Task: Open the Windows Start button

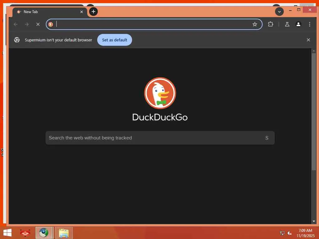Action: tap(7, 233)
